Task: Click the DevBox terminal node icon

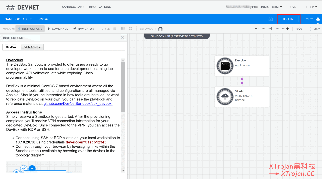Action: (225, 66)
